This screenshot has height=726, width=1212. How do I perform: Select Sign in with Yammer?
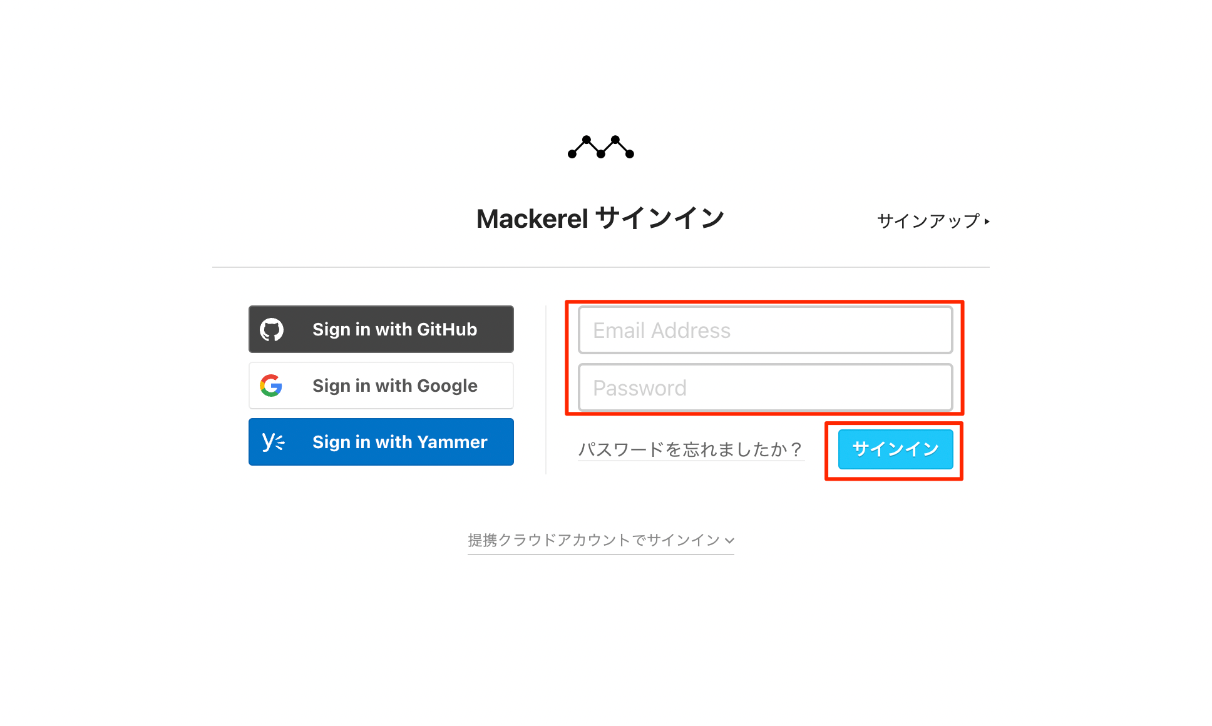pos(381,442)
